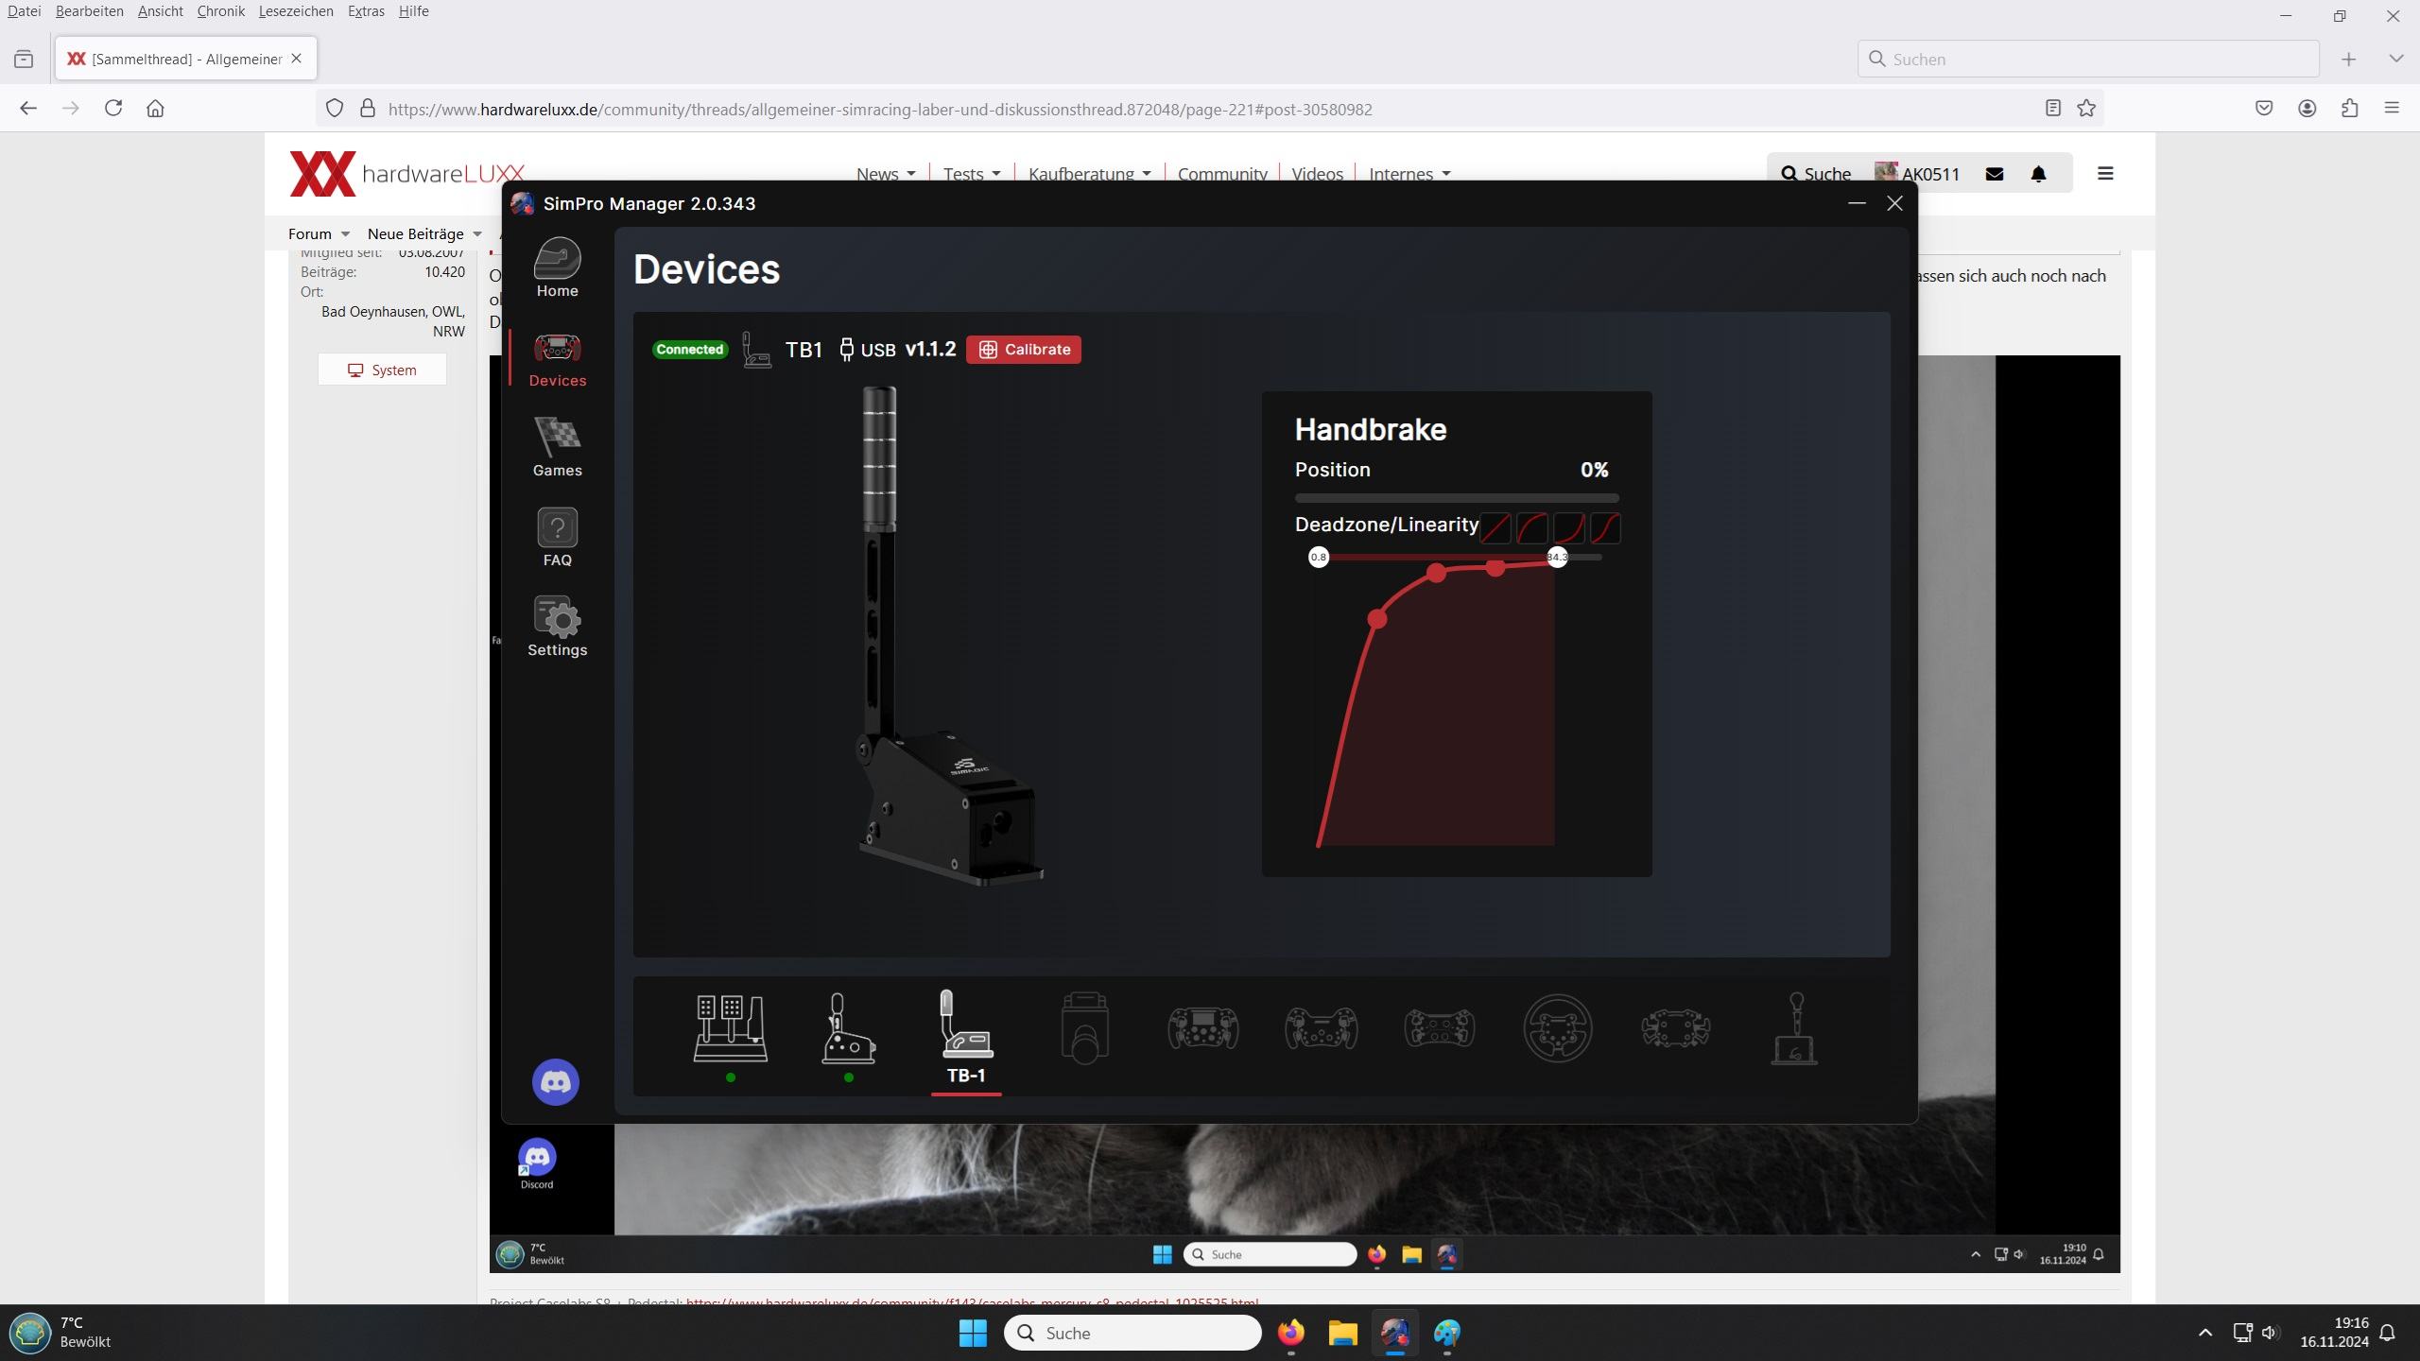Open the FAQ section in SimPro Manager
The image size is (2420, 1361).
(557, 538)
